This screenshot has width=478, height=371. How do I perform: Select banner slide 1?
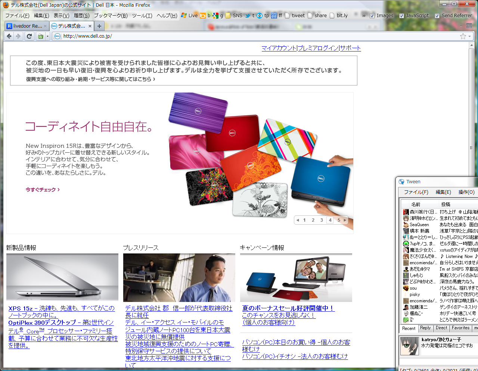(x=304, y=220)
